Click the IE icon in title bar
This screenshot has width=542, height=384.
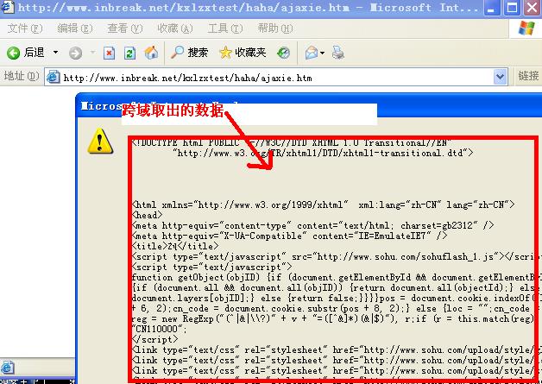click(x=8, y=7)
